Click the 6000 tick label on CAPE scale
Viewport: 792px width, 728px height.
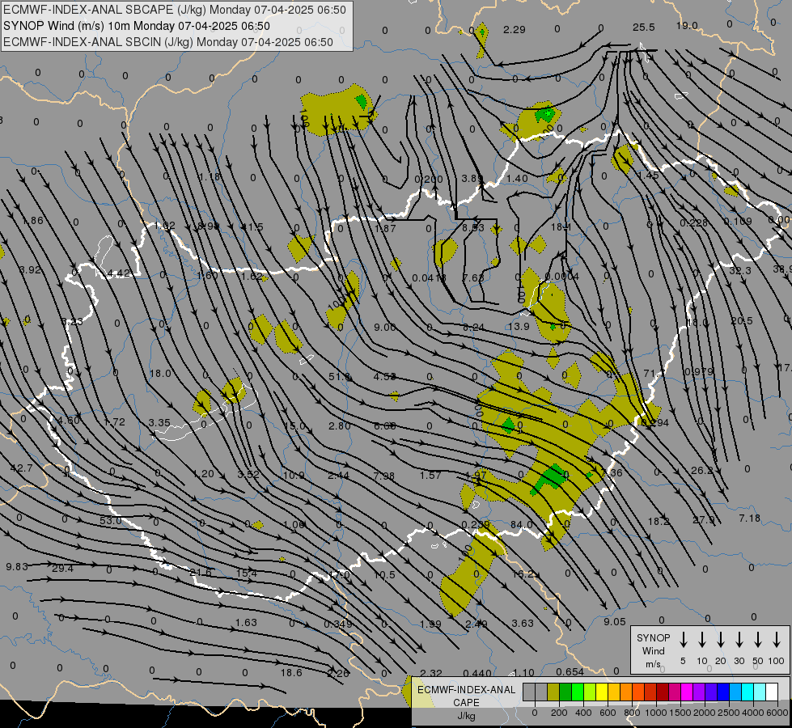click(777, 713)
